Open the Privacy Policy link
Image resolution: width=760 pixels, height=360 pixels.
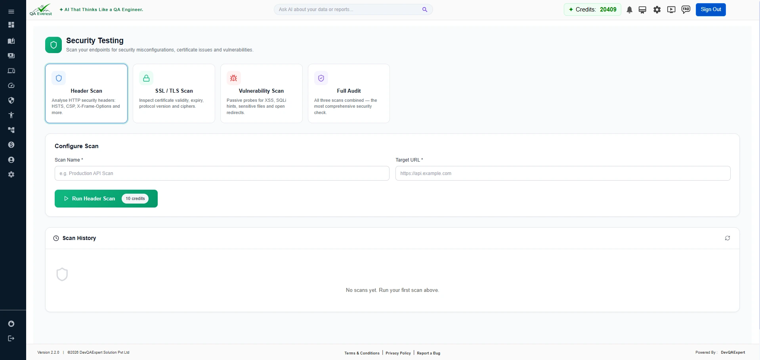click(x=398, y=353)
